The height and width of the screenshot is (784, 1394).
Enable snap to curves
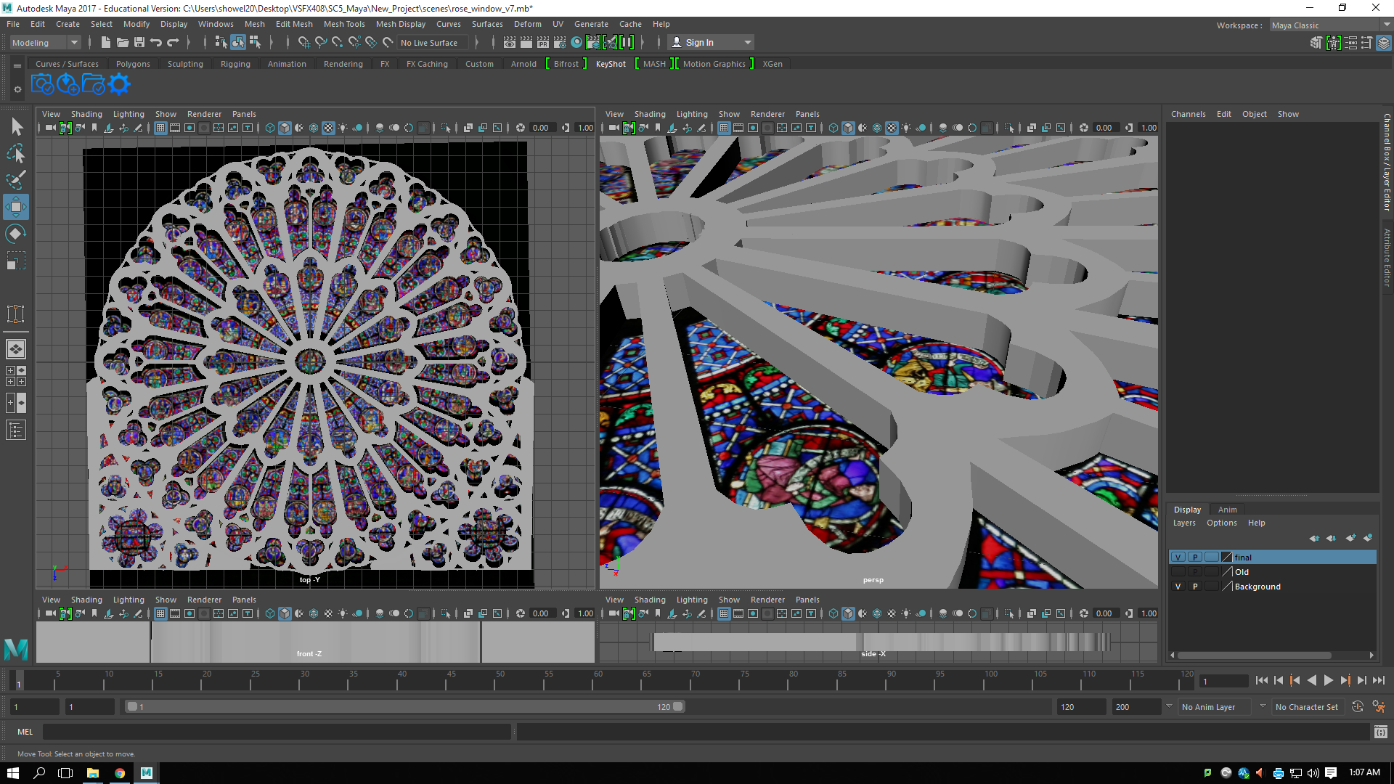(320, 42)
